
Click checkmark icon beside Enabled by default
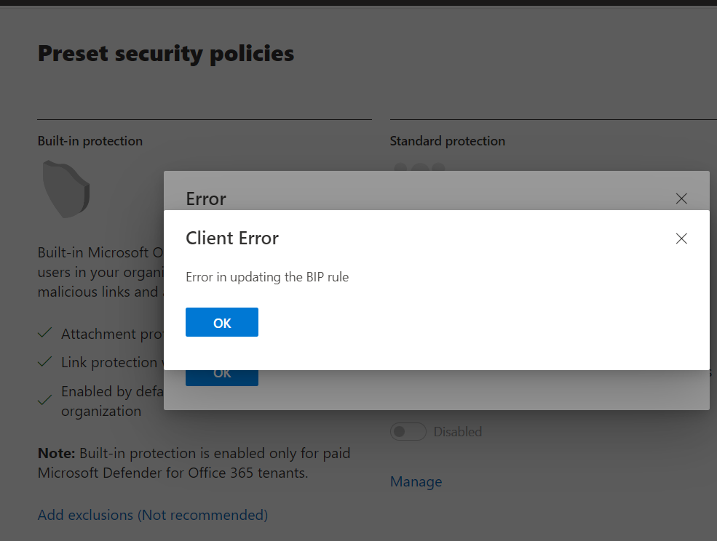(45, 400)
